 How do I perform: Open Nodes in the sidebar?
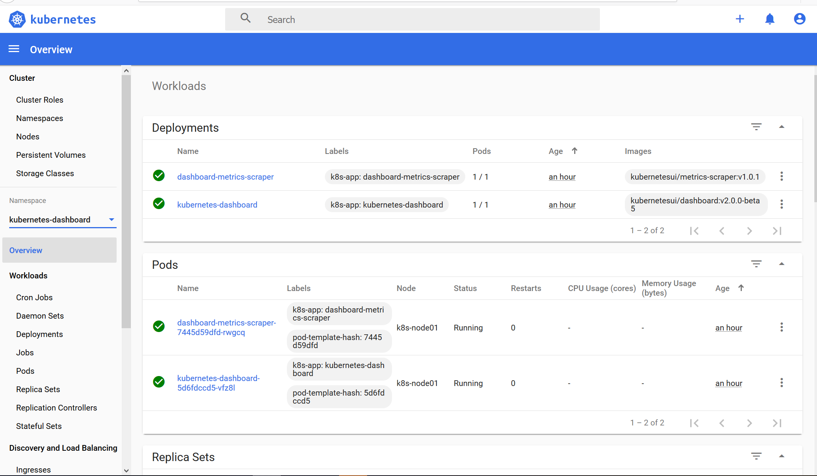tap(28, 136)
